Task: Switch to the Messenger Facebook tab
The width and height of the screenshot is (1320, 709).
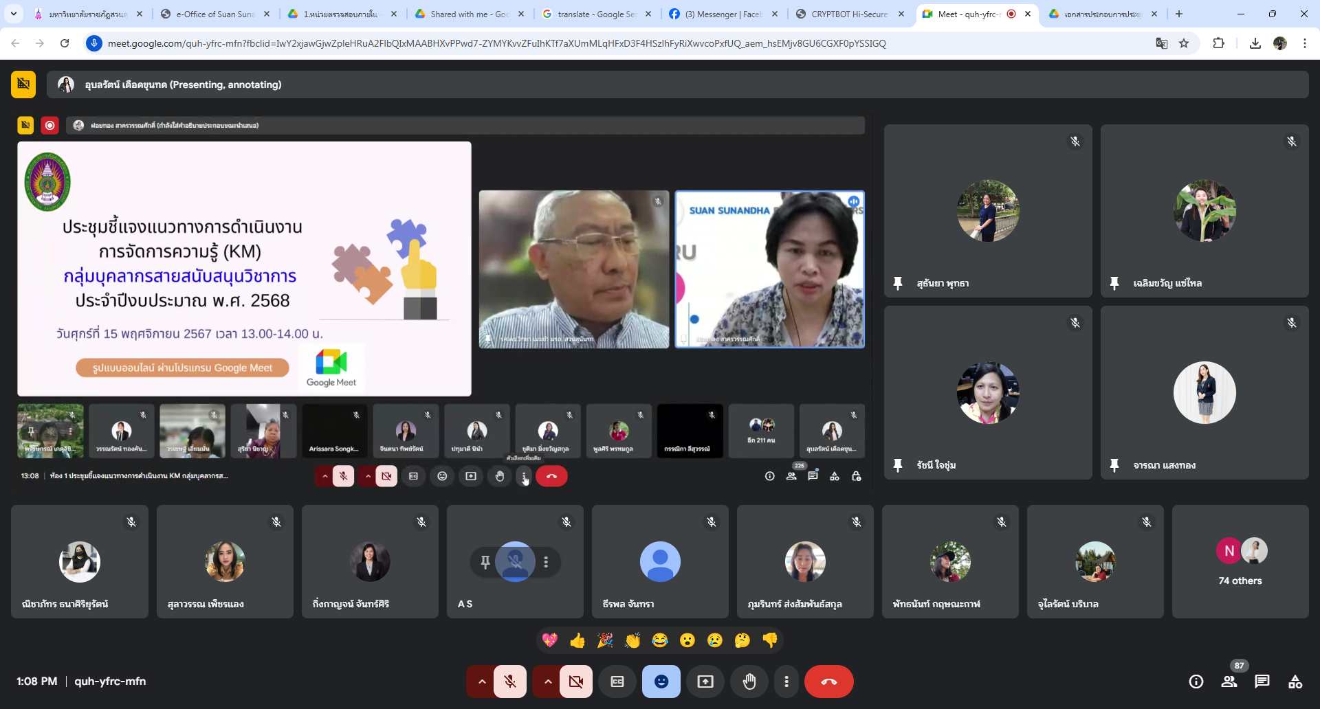Action: [723, 14]
